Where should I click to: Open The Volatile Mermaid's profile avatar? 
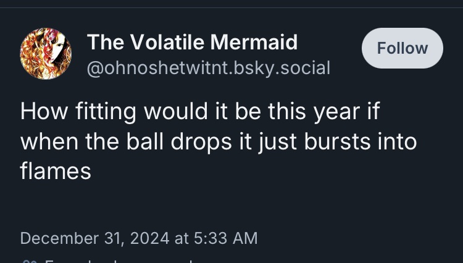point(46,54)
